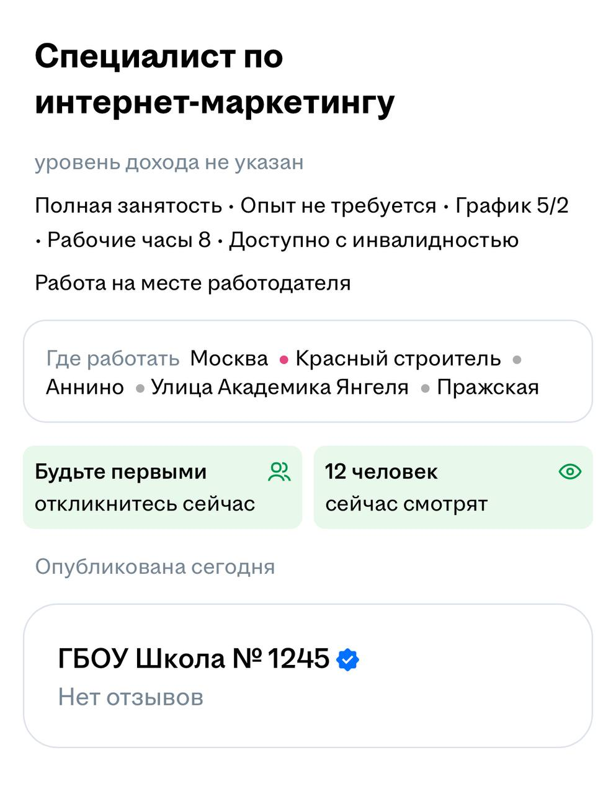The image size is (616, 794).
Task: Click the green eye icon
Action: coord(569,472)
